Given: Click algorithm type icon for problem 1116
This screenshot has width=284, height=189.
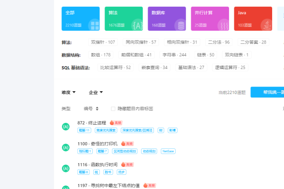Looking at the screenshot, I should click(x=66, y=168).
